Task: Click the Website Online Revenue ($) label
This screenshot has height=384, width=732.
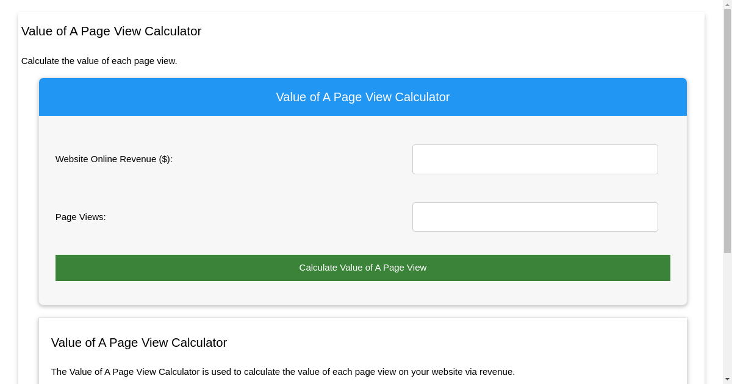Action: pos(113,159)
